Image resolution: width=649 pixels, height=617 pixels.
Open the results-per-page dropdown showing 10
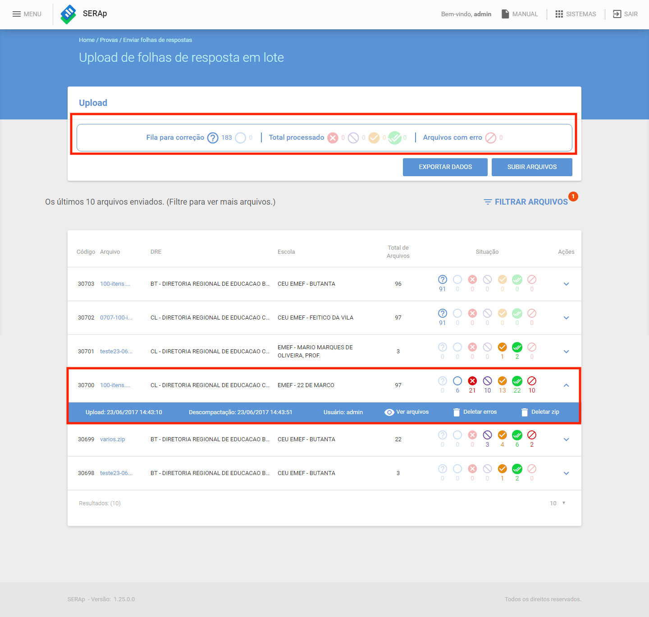click(558, 503)
